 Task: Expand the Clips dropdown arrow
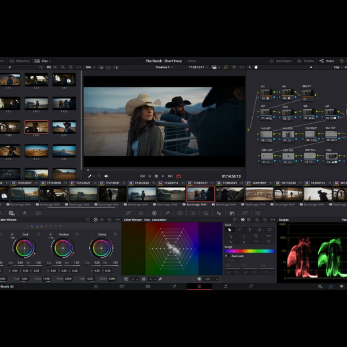click(50, 61)
